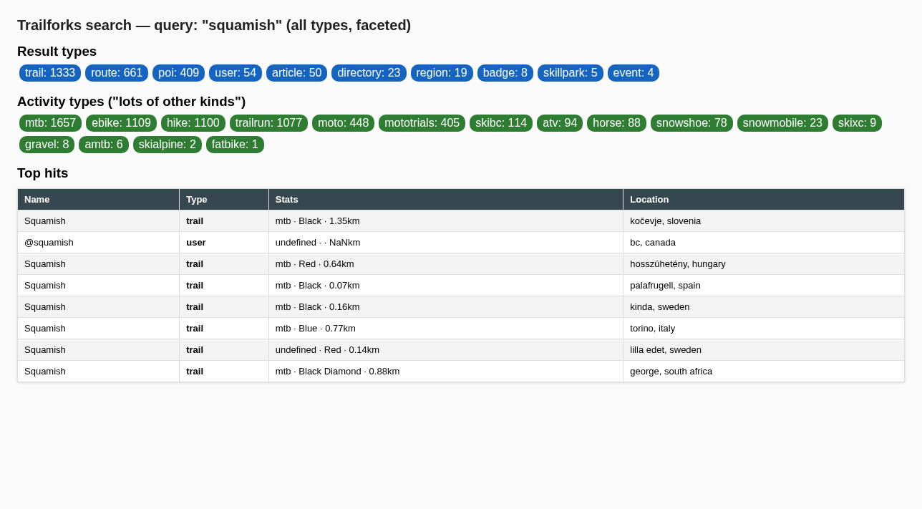Click 'hosszúhetény, hungary' location cell
The image size is (922, 509).
coord(764,264)
